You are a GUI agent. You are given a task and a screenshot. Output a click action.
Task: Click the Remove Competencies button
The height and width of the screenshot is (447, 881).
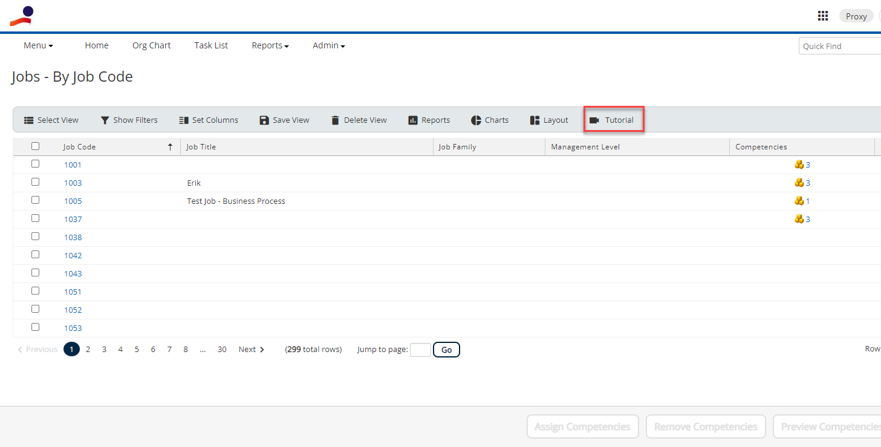(x=706, y=426)
